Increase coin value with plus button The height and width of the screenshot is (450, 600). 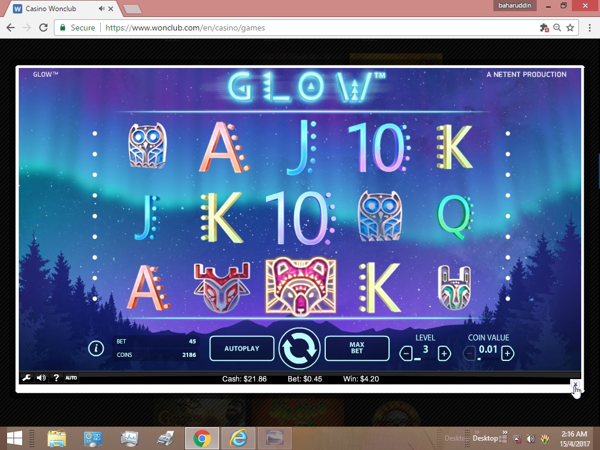[507, 353]
